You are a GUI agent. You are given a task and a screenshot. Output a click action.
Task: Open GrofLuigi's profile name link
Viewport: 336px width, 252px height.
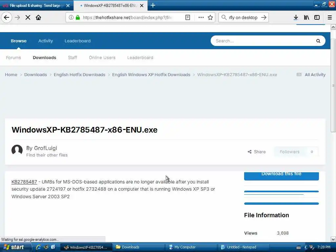[45, 148]
